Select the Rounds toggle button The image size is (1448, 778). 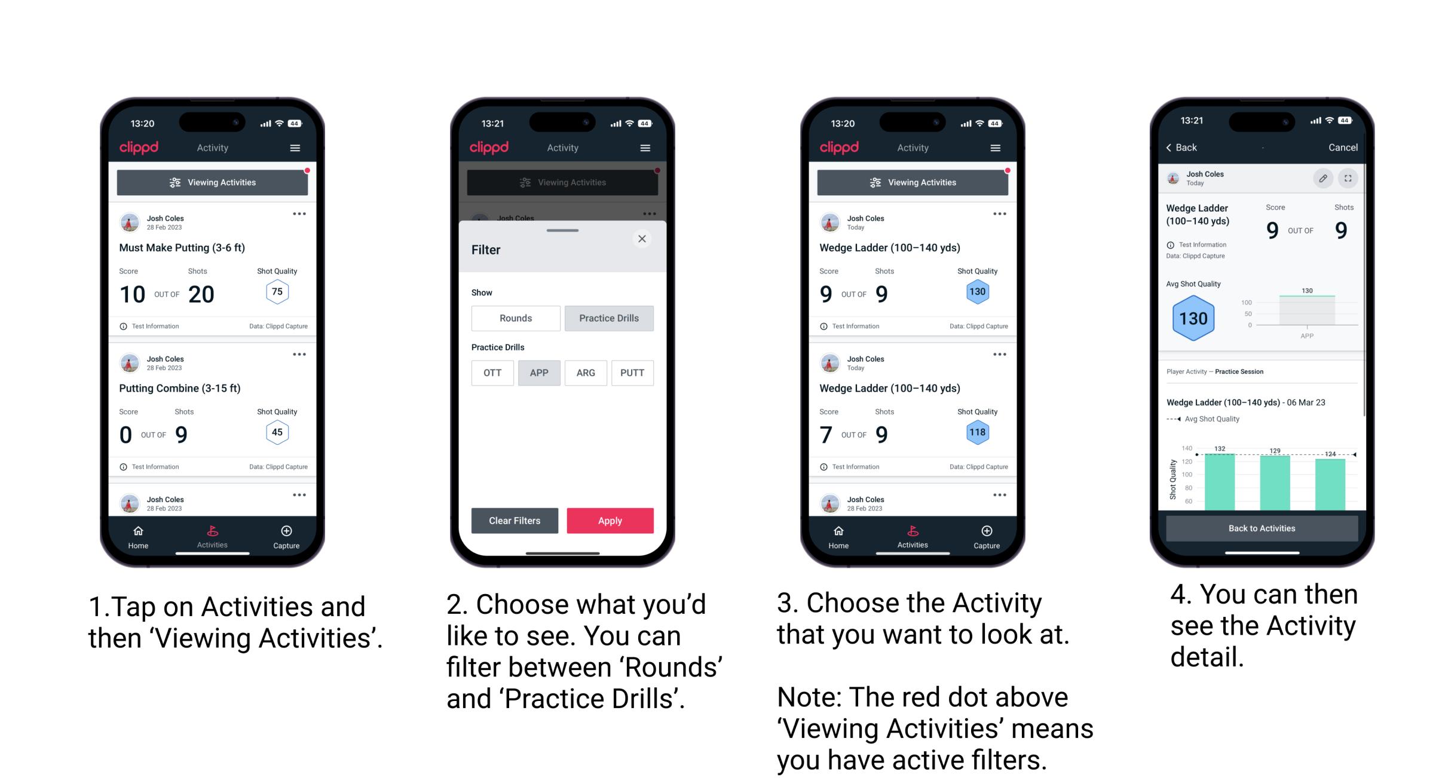click(x=515, y=317)
